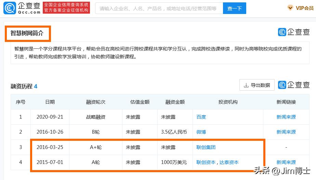Click the red 全国企业信用查询系统 banner
The width and height of the screenshot is (316, 180).
pos(66,7)
